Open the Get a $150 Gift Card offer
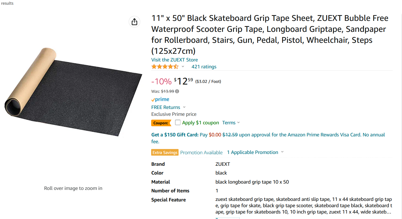Screen dimensions: 402x219 [x=175, y=135]
